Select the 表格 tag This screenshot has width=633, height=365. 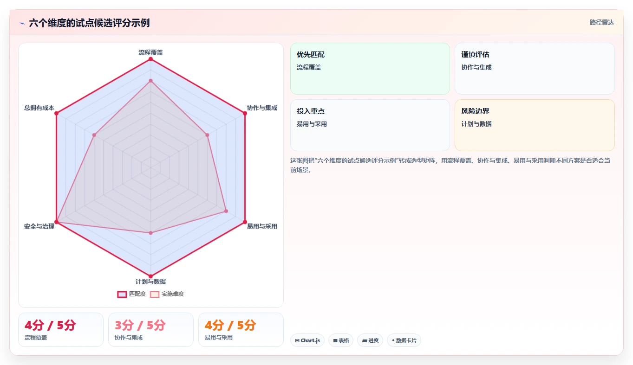point(341,340)
